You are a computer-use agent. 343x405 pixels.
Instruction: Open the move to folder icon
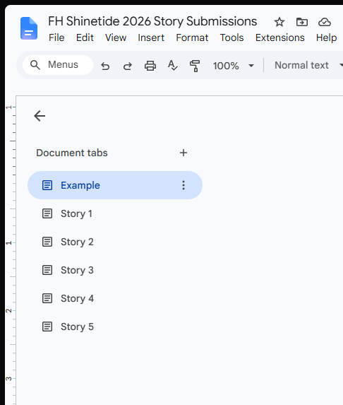pos(302,22)
